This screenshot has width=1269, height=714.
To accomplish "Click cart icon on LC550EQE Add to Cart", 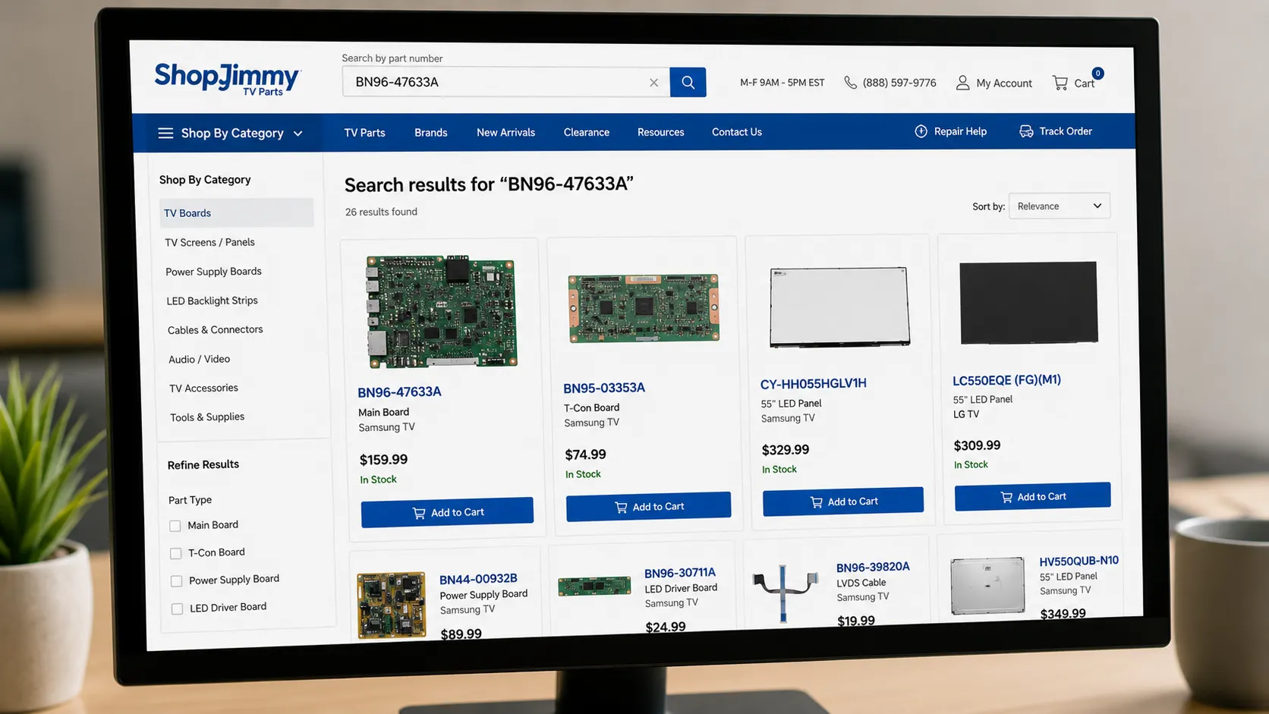I will (x=1006, y=497).
